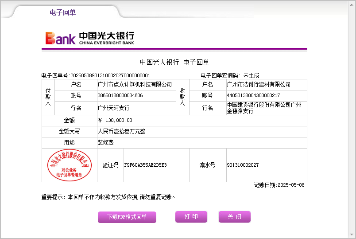Image resolution: width=356 pixels, height=239 pixels.
Task: Select payer name 广州市点众计算机科技有限公司
Action: [135, 84]
